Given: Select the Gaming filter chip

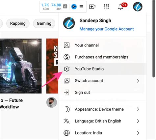Looking at the screenshot, I should point(44,23).
